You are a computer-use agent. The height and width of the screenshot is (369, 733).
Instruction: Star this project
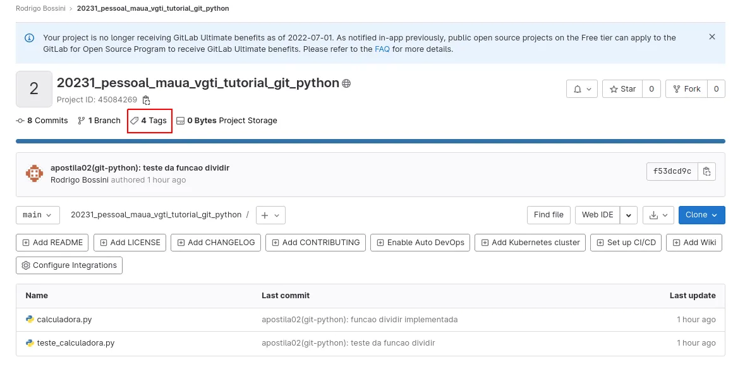tap(622, 89)
